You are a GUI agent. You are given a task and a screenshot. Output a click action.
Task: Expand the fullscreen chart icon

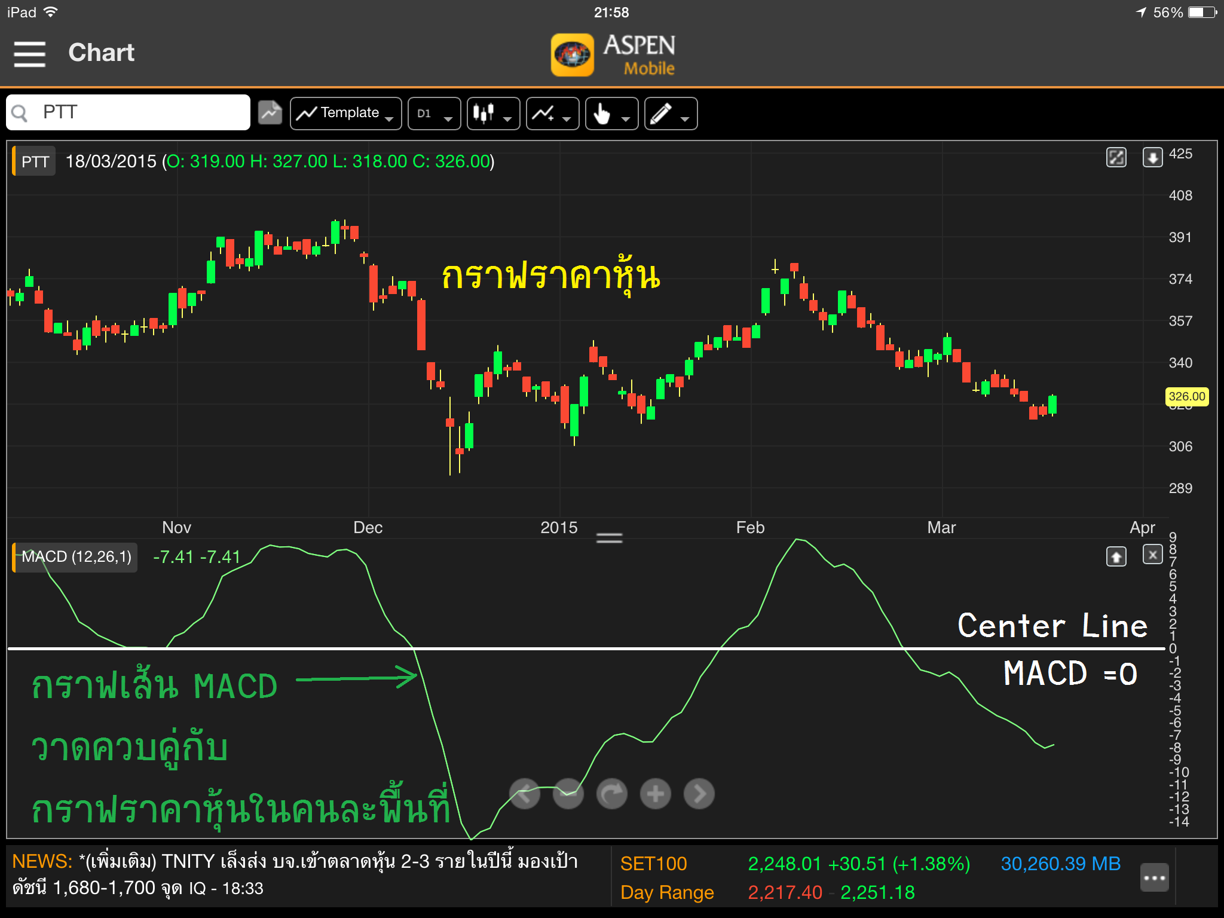point(1116,157)
